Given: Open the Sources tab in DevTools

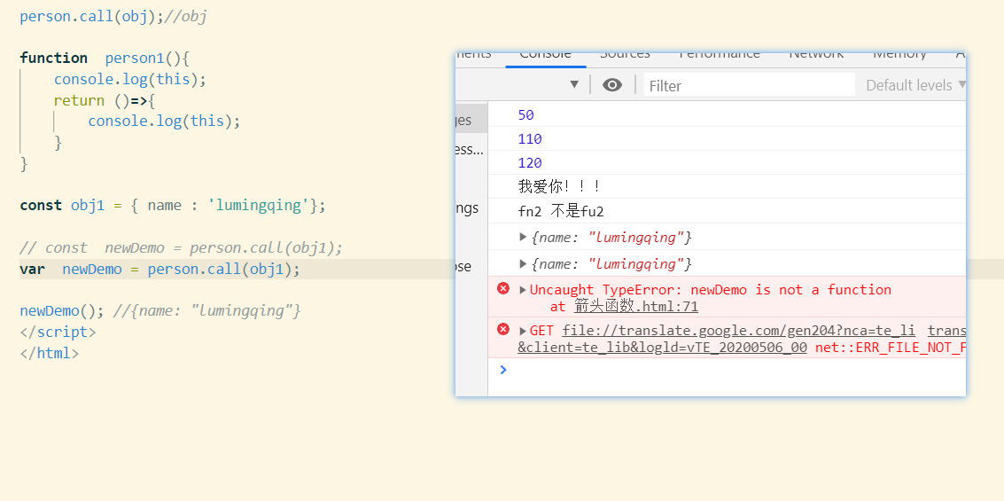Looking at the screenshot, I should [x=625, y=57].
